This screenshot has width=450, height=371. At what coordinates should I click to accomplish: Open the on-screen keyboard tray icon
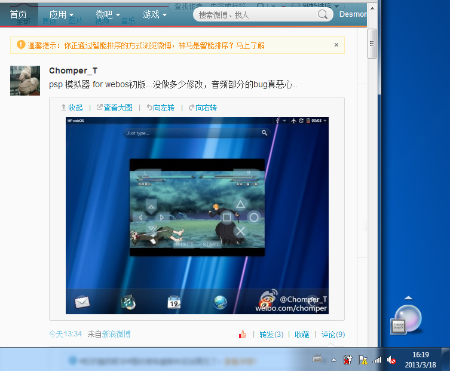click(317, 359)
